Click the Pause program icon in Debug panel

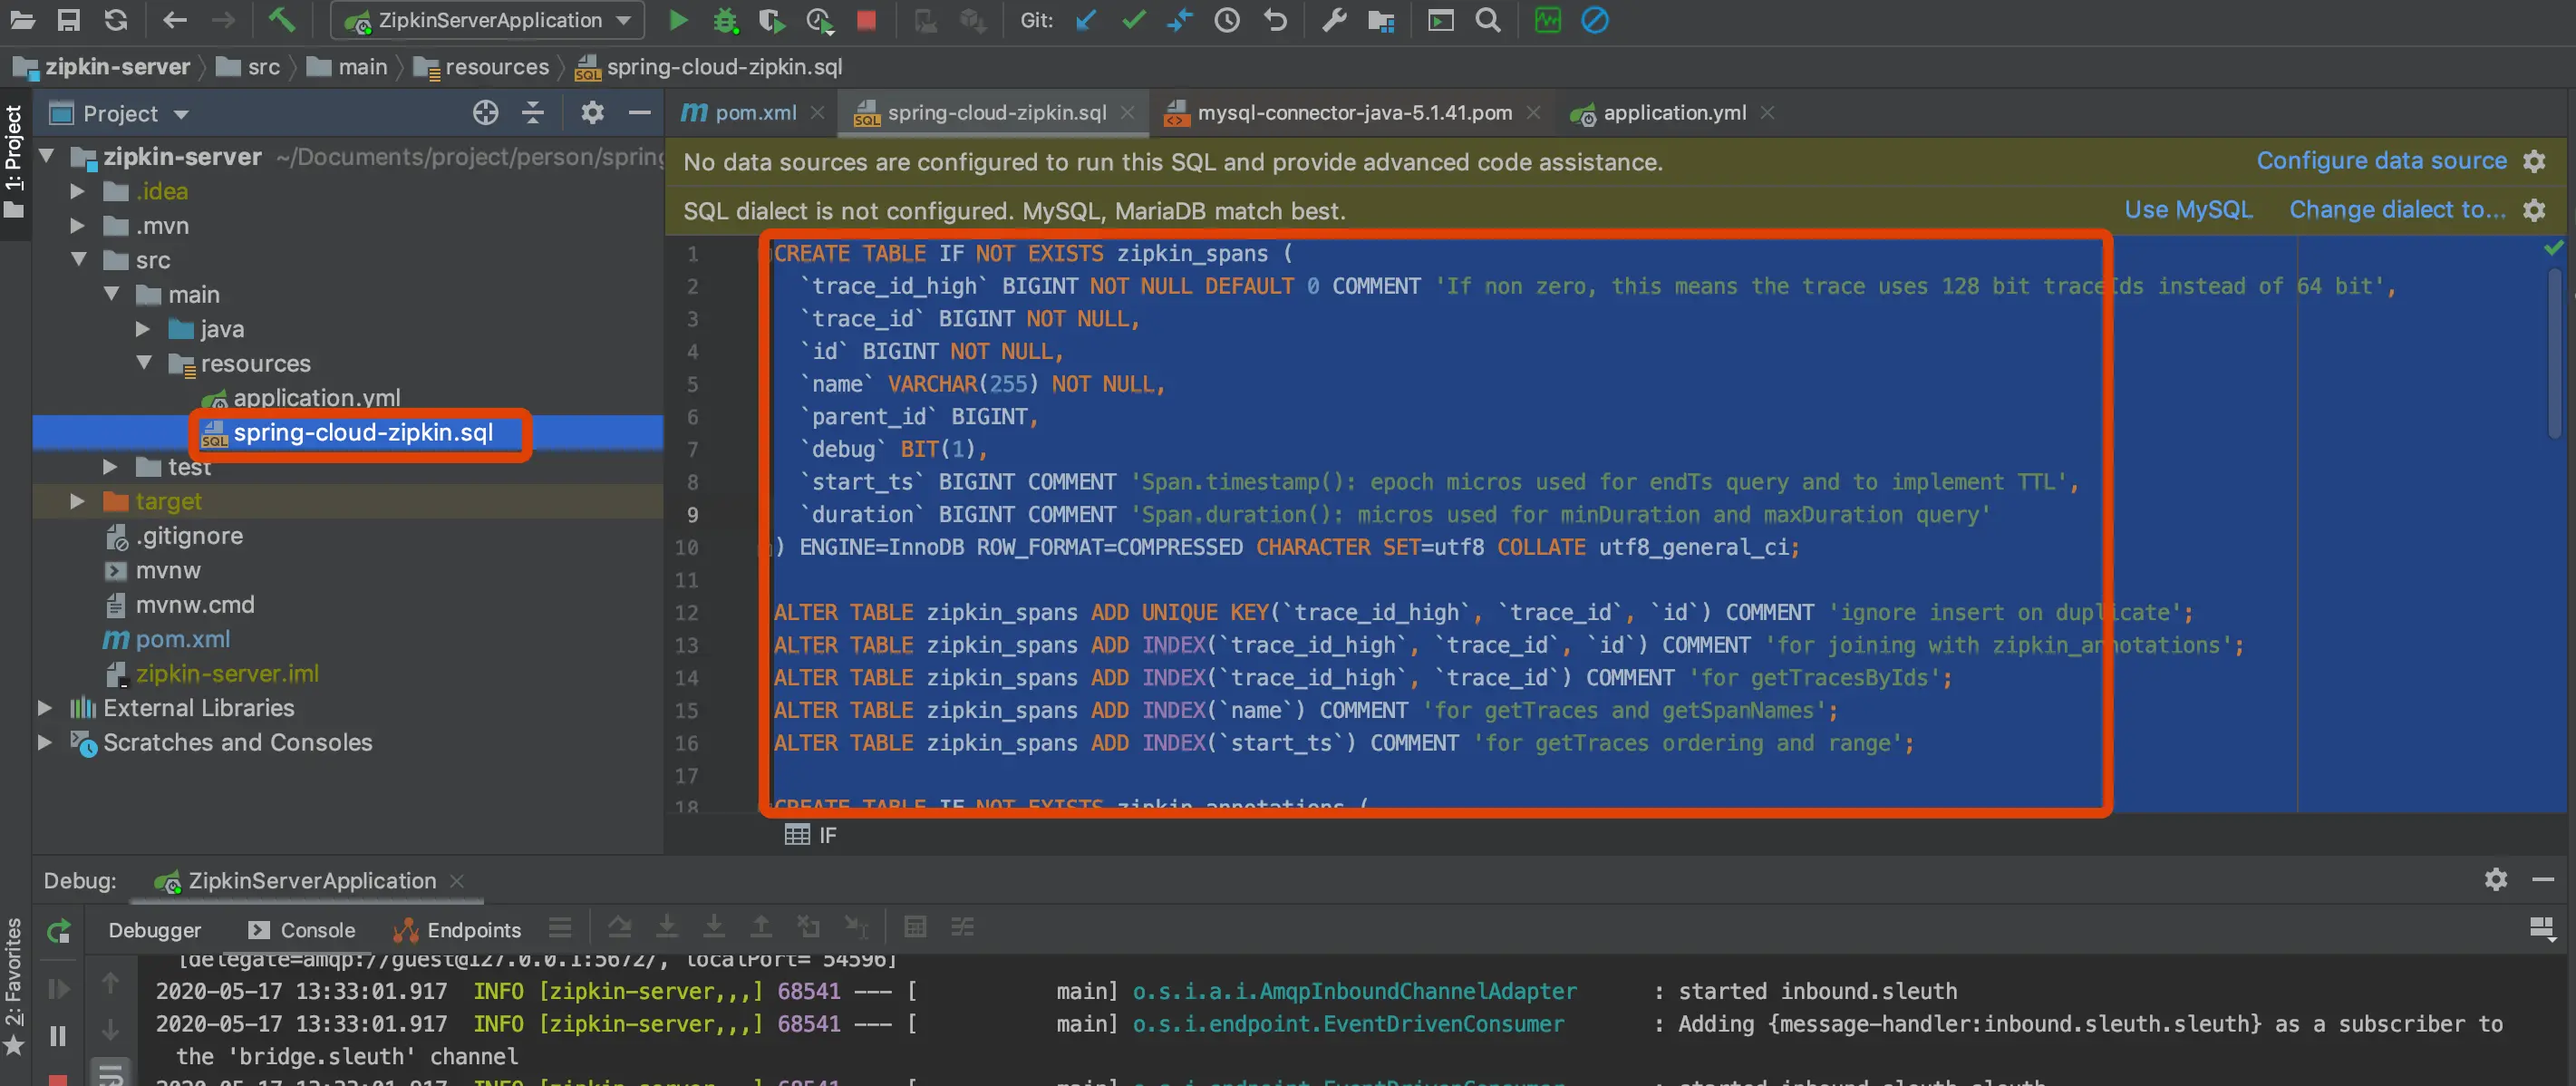coord(58,1036)
